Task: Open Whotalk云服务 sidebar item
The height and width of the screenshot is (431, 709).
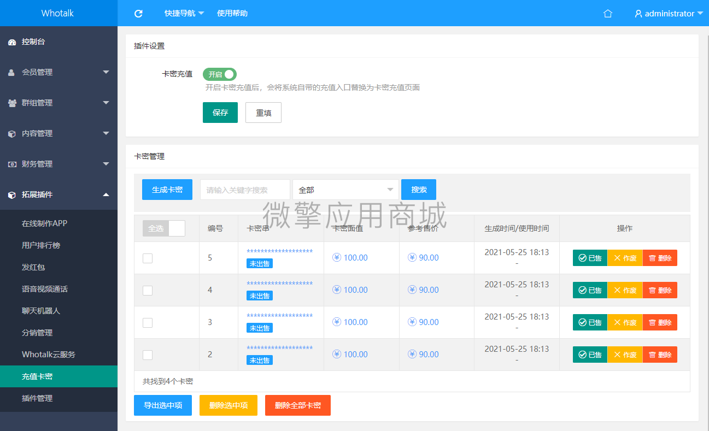Action: click(58, 355)
